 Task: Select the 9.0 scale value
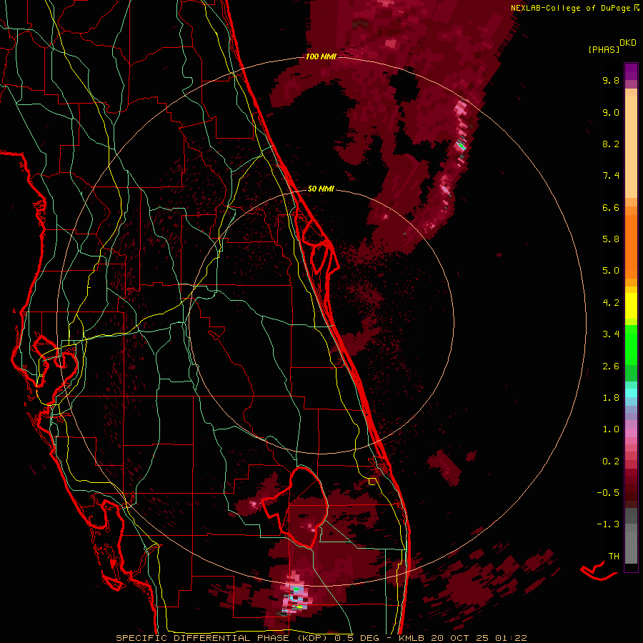pos(611,112)
